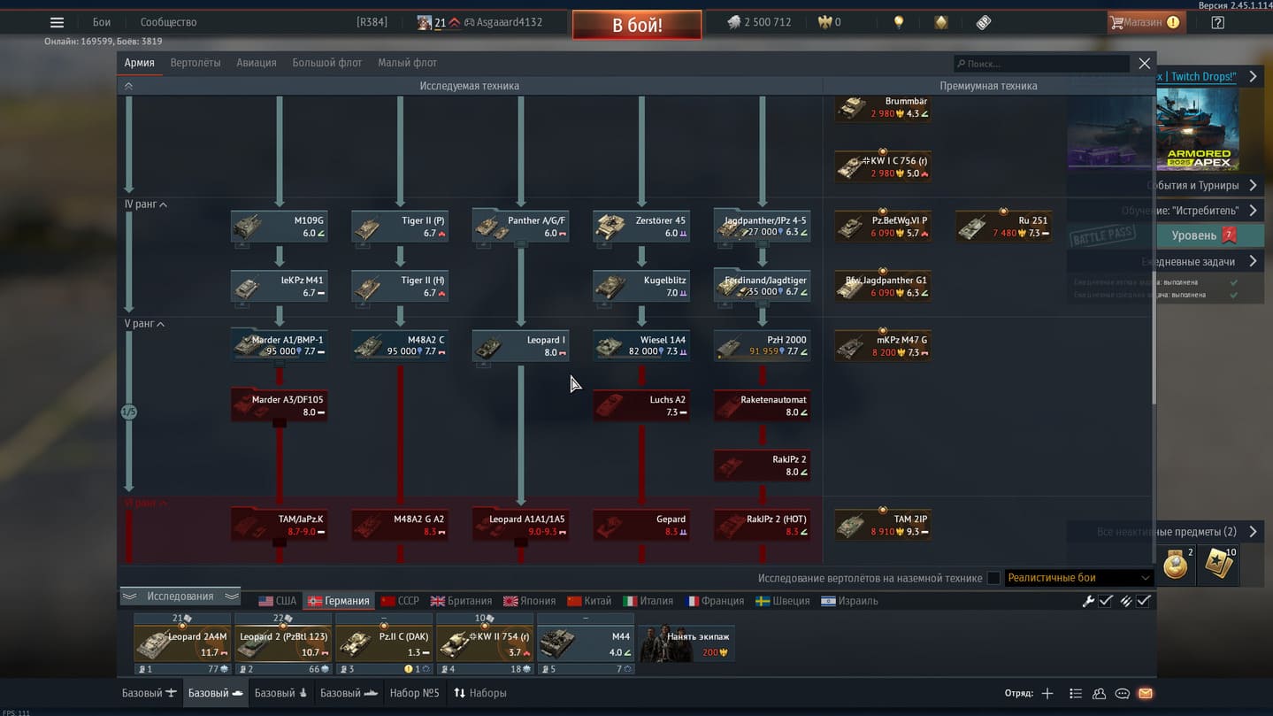Click the plus icon to add squad member
This screenshot has height=716, width=1273.
1047,693
